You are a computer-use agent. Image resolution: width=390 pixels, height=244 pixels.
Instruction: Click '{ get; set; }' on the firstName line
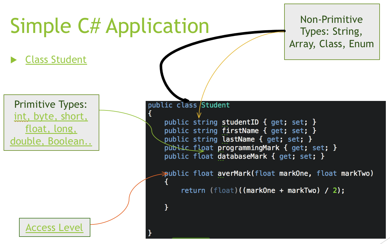coord(290,131)
